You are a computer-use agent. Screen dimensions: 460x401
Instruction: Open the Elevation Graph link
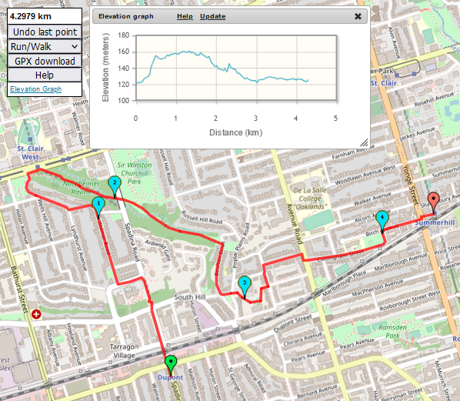click(x=36, y=89)
